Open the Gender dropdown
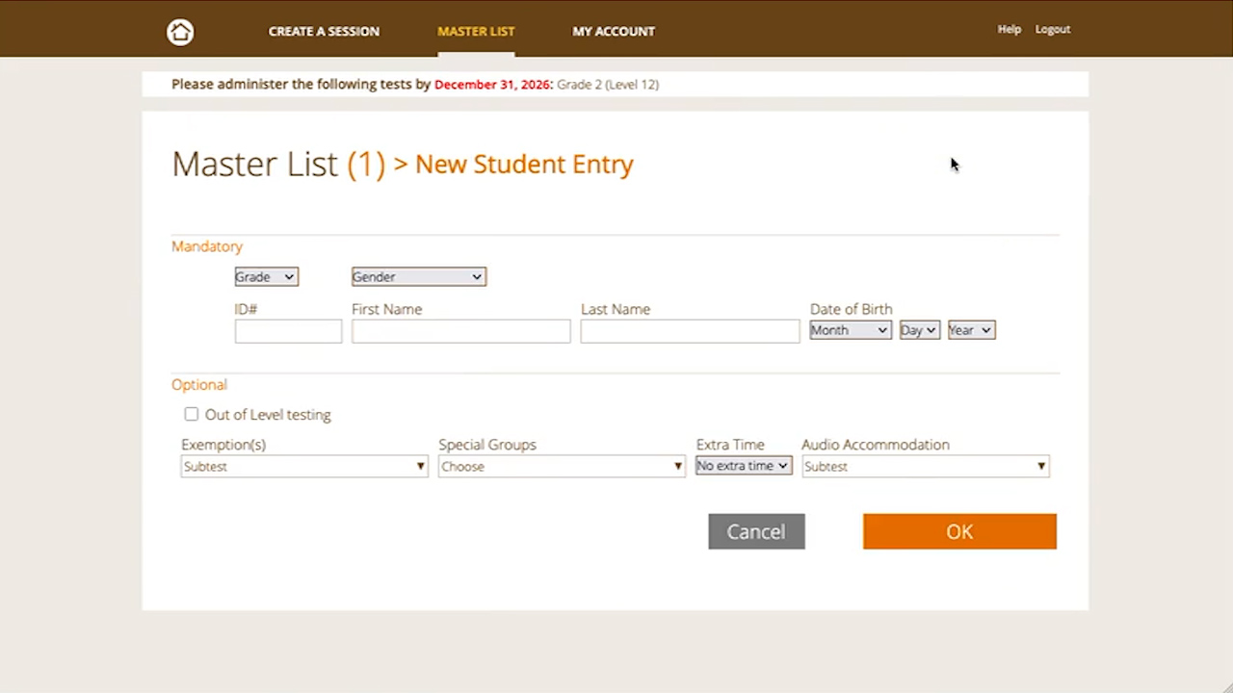This screenshot has height=693, width=1233. [418, 277]
